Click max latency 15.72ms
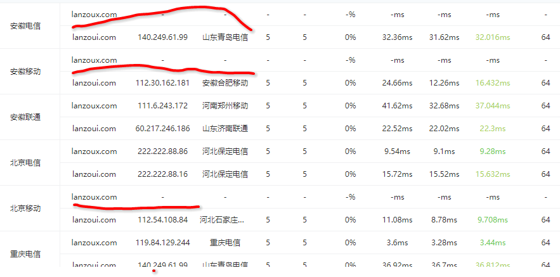Viewport: 560px width, 277px height. click(x=397, y=174)
